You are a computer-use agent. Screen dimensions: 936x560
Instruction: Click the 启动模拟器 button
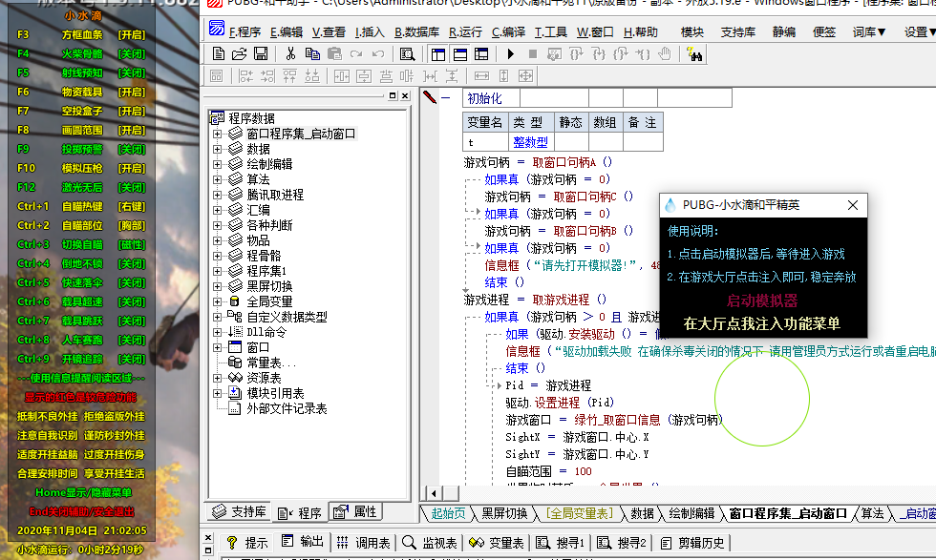point(761,301)
